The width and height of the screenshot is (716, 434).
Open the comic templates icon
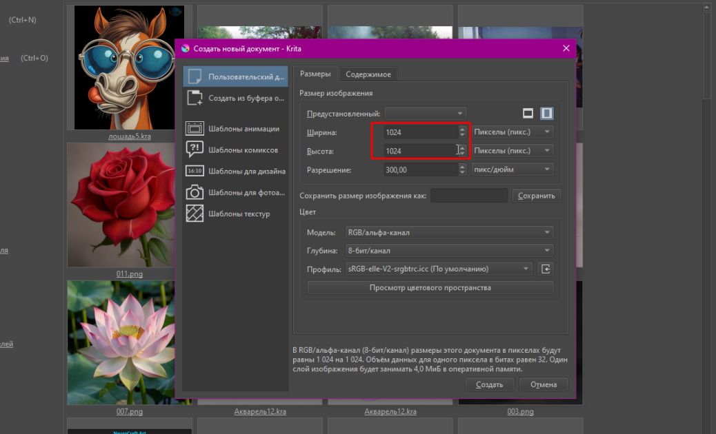[x=195, y=149]
